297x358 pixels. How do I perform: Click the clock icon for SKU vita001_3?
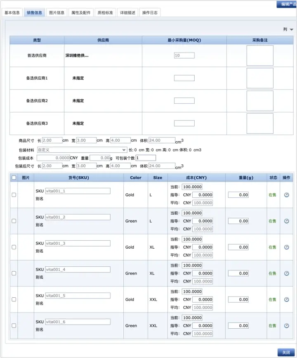287,247
